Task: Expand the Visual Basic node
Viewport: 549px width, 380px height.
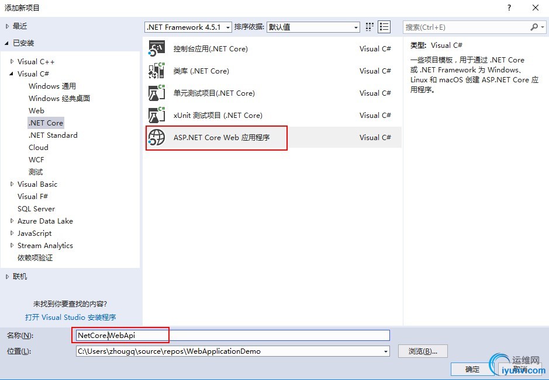Action: point(12,184)
